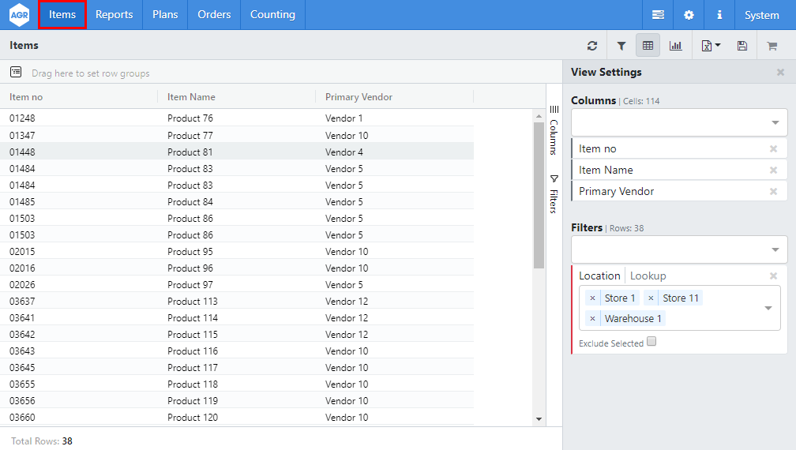Open the Reports menu
Viewport: 796px width, 450px height.
[115, 15]
